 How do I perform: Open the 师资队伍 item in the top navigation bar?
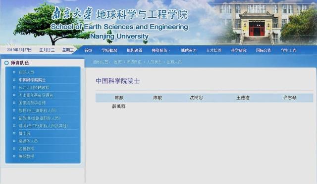(x=159, y=50)
